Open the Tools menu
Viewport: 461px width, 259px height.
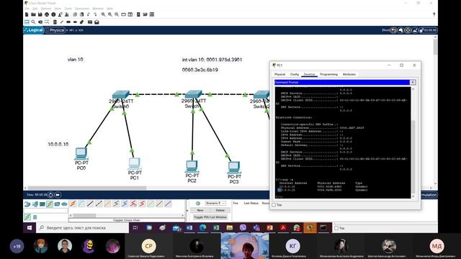tap(68, 9)
